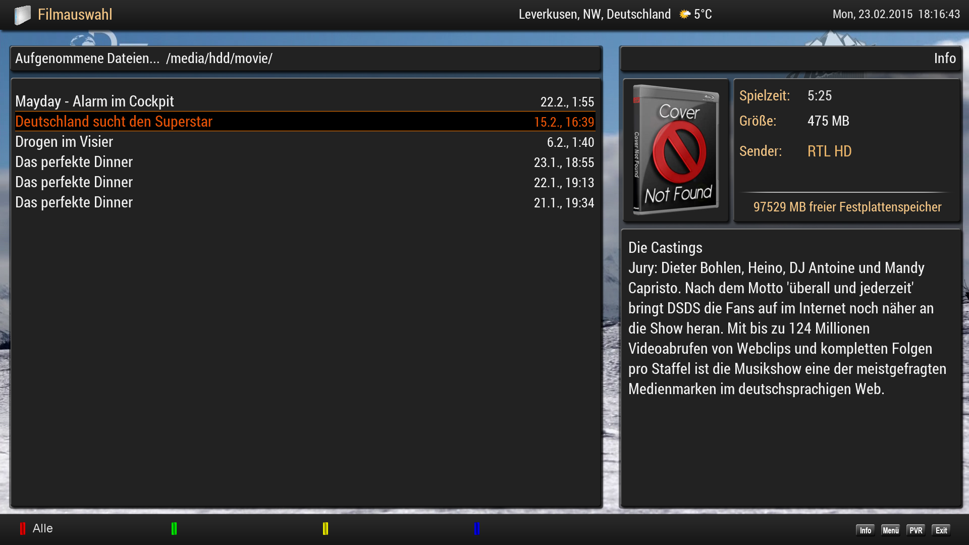Select Deutschland sucht den Superstar recording
The width and height of the screenshot is (969, 545).
point(114,122)
